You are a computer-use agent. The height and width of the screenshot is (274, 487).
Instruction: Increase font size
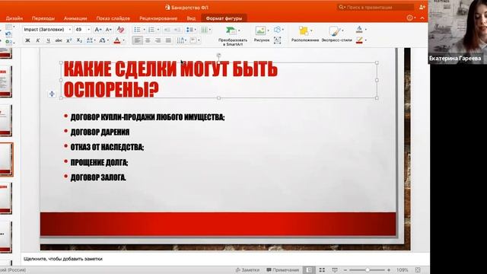[x=98, y=30]
